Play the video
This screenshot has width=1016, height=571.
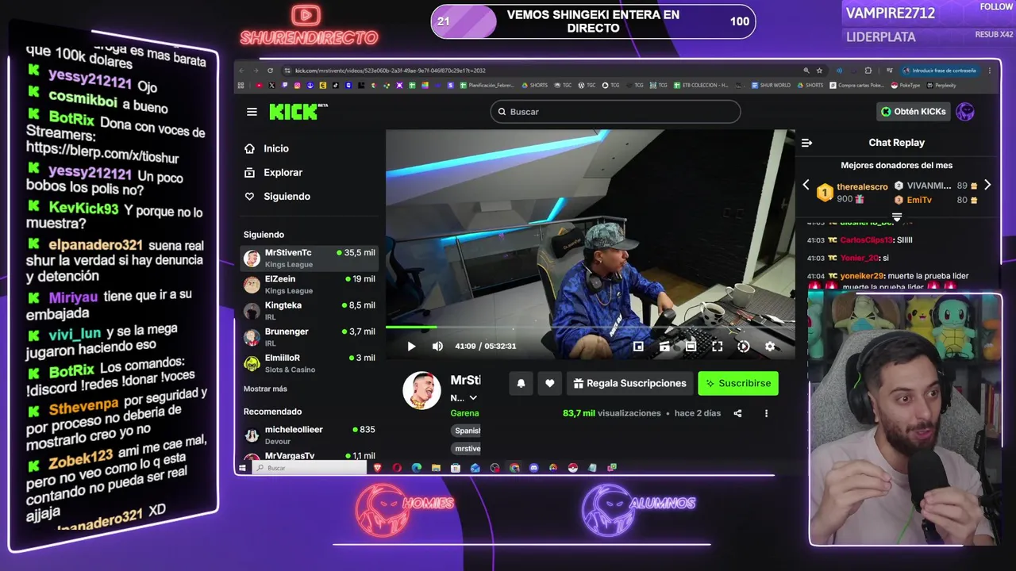411,346
